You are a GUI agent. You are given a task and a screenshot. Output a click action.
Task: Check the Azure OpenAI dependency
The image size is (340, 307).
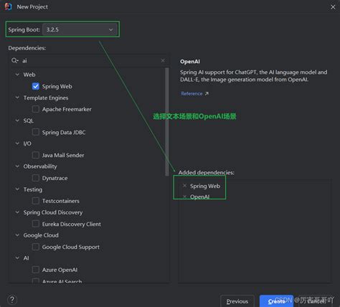(36, 270)
